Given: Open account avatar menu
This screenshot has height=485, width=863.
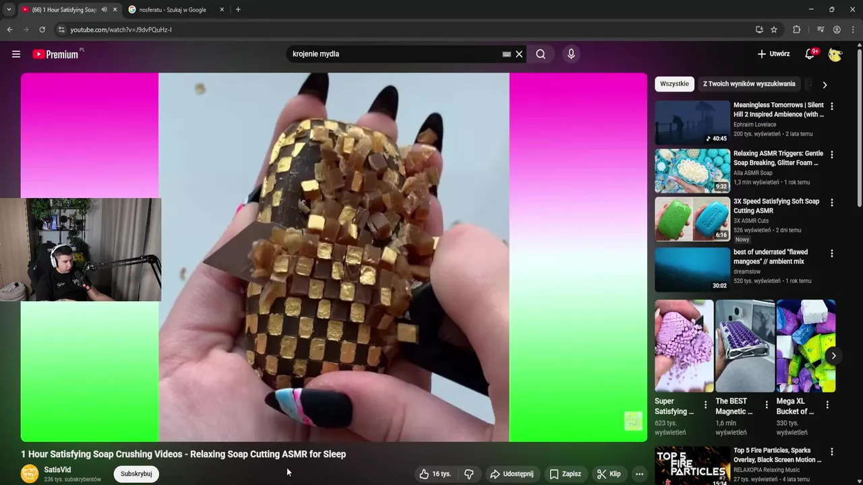Looking at the screenshot, I should (835, 54).
